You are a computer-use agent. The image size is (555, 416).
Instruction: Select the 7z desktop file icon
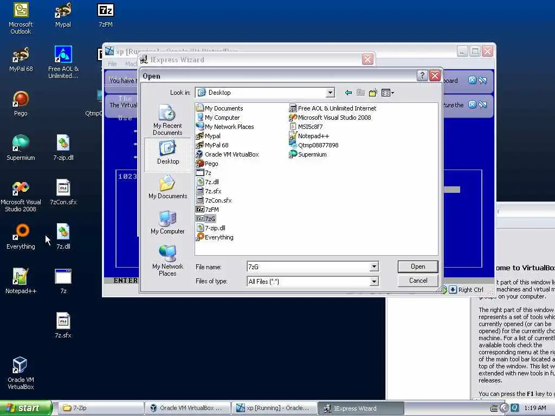[x=63, y=282]
